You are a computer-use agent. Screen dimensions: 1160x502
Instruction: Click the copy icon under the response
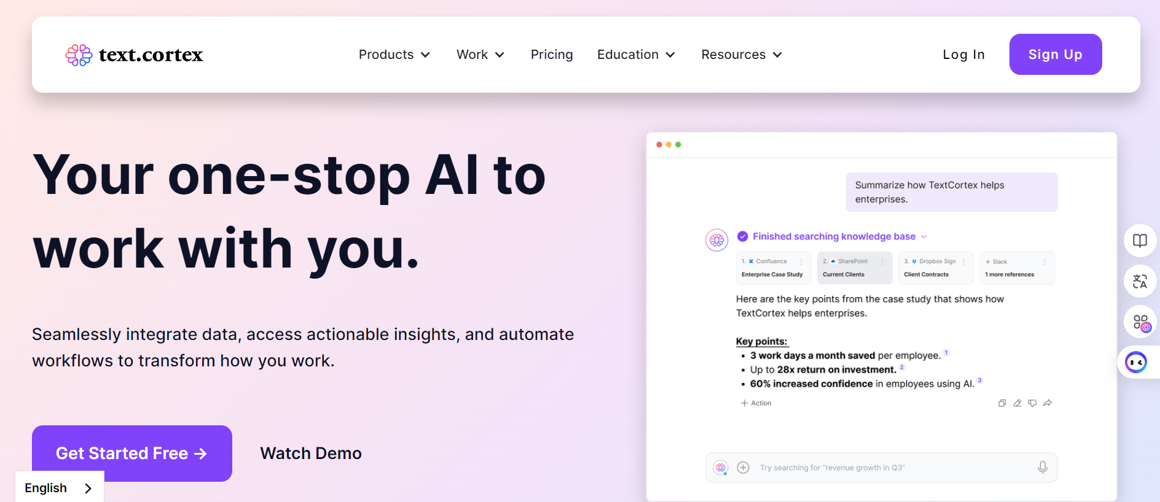click(1002, 403)
